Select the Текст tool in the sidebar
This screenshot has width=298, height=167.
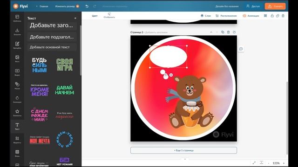coord(17,126)
